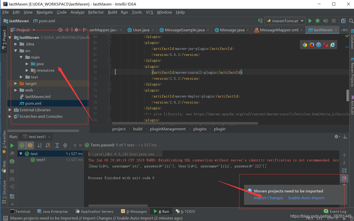
Task: Collapse all test results
Action: coord(65,145)
